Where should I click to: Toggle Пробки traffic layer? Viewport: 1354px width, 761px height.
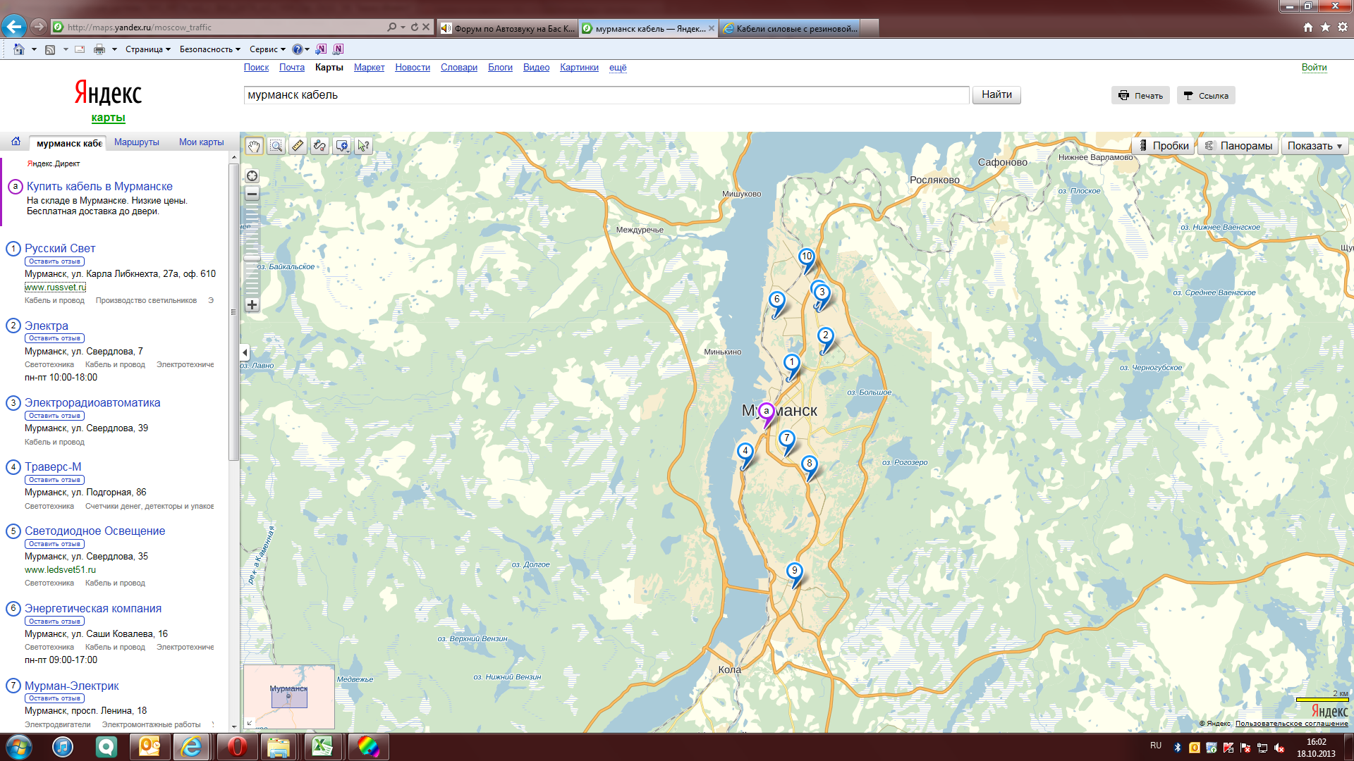pyautogui.click(x=1164, y=146)
